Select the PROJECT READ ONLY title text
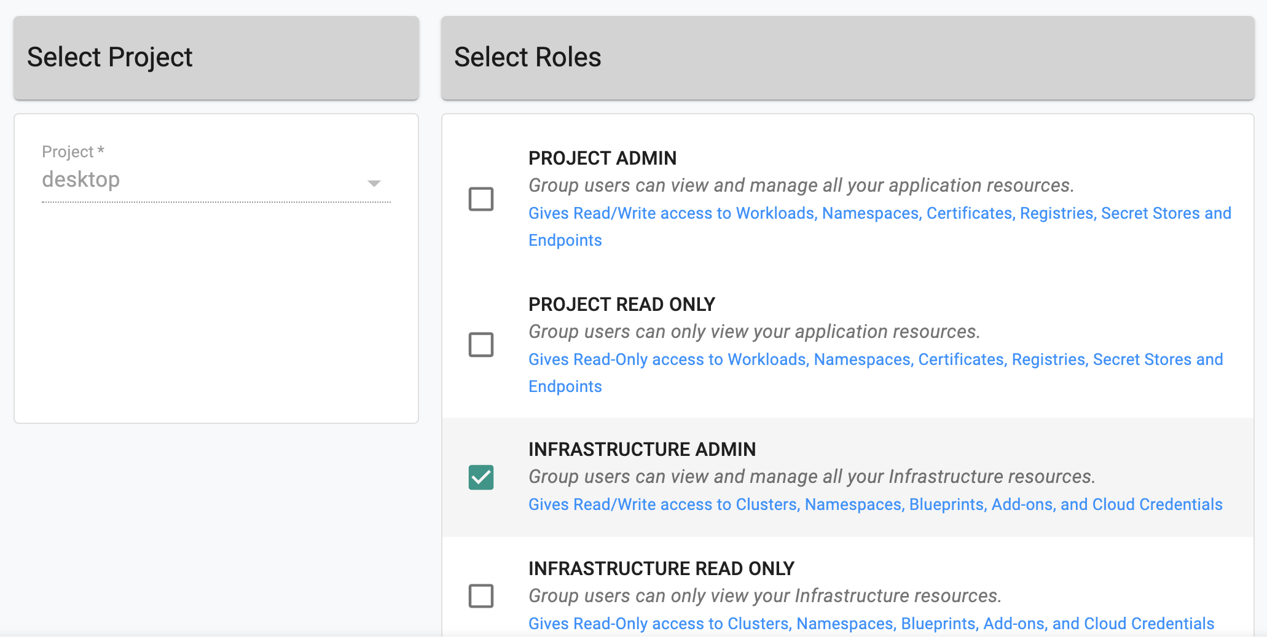 [622, 305]
